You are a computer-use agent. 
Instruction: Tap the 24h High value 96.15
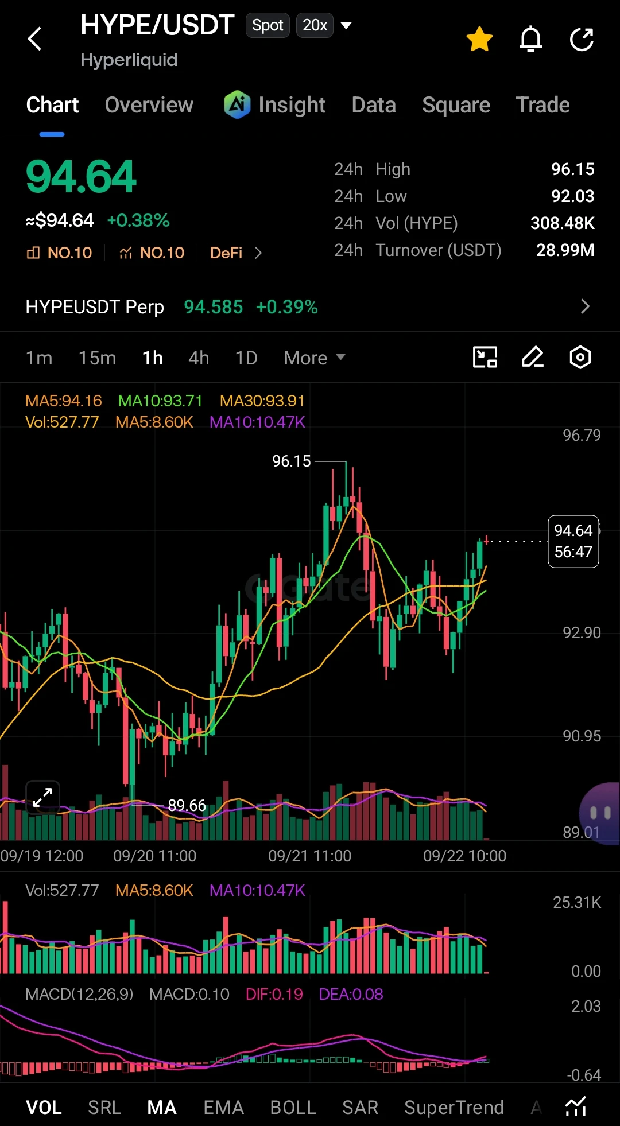click(573, 169)
